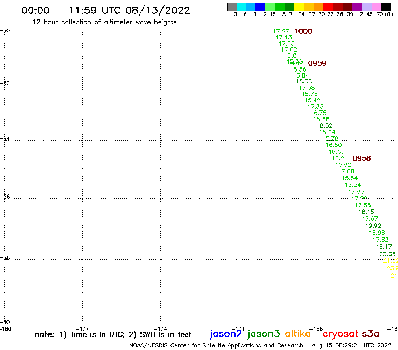Image resolution: width=398 pixels, height=350 pixels.
Task: Click the 16.60 wave height value
Action: (334, 145)
